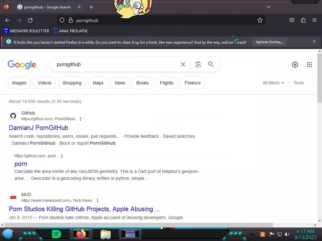Bookmark this page with the star icon
This screenshot has width=322, height=241.
pyautogui.click(x=260, y=20)
